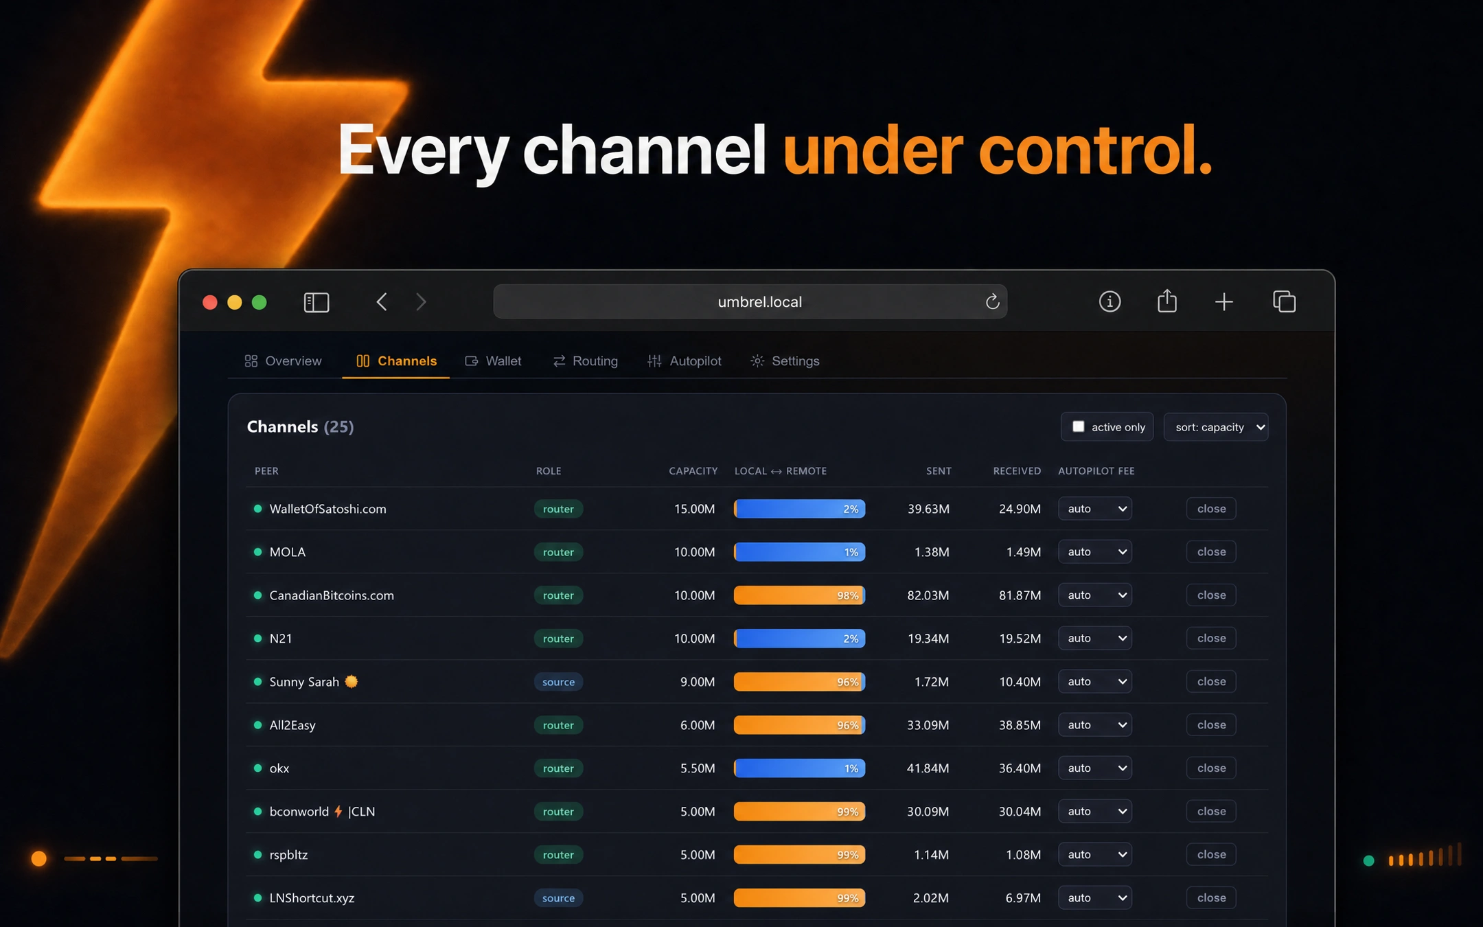
Task: Close the WalletOfSatoshi.com channel
Action: 1211,509
